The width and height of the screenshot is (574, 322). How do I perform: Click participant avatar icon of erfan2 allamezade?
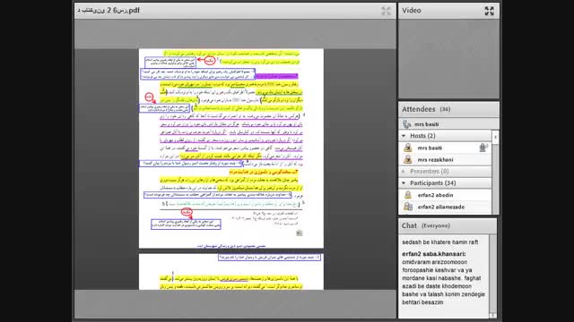tap(408, 207)
